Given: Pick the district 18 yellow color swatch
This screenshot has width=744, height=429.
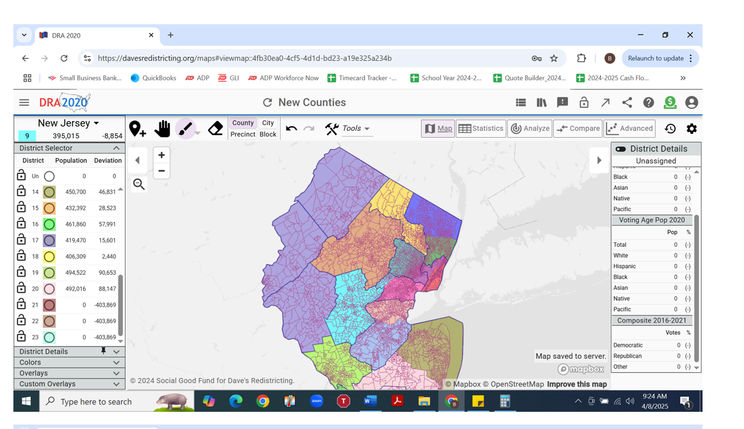Looking at the screenshot, I should click(x=49, y=257).
